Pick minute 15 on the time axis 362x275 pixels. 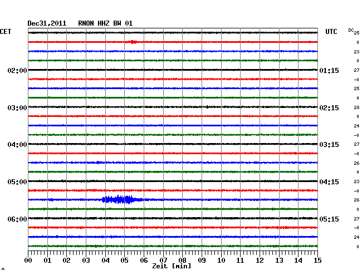coord(317,261)
